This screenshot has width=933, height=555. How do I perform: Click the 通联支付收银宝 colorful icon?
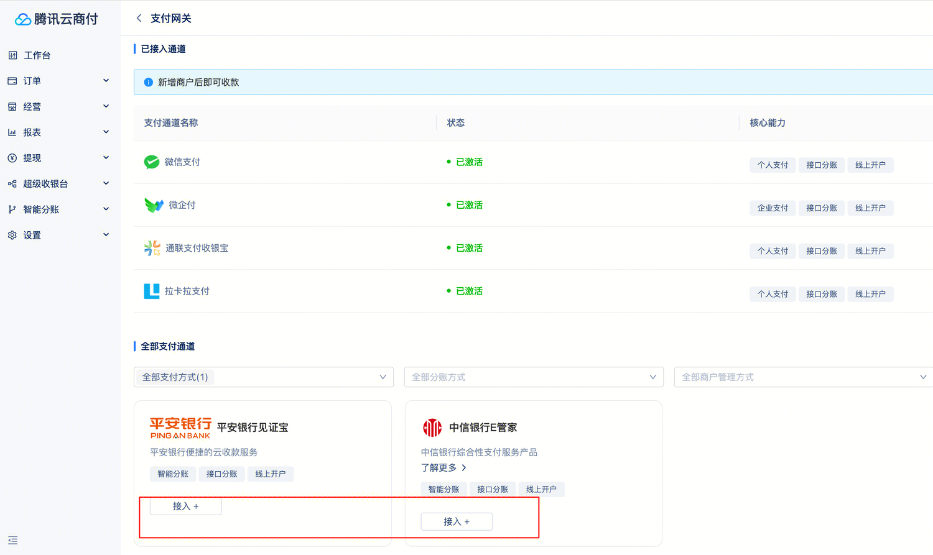tap(152, 248)
